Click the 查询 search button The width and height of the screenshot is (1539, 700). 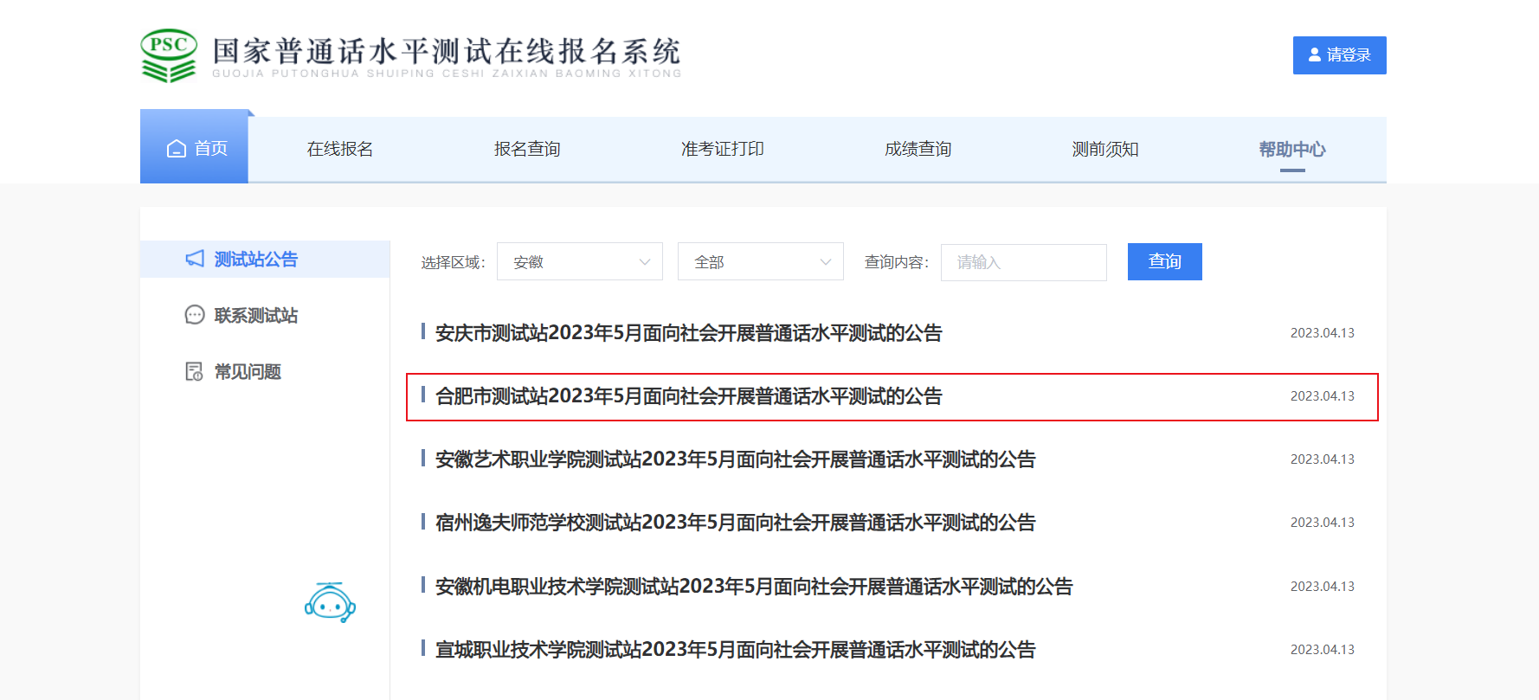click(1165, 261)
